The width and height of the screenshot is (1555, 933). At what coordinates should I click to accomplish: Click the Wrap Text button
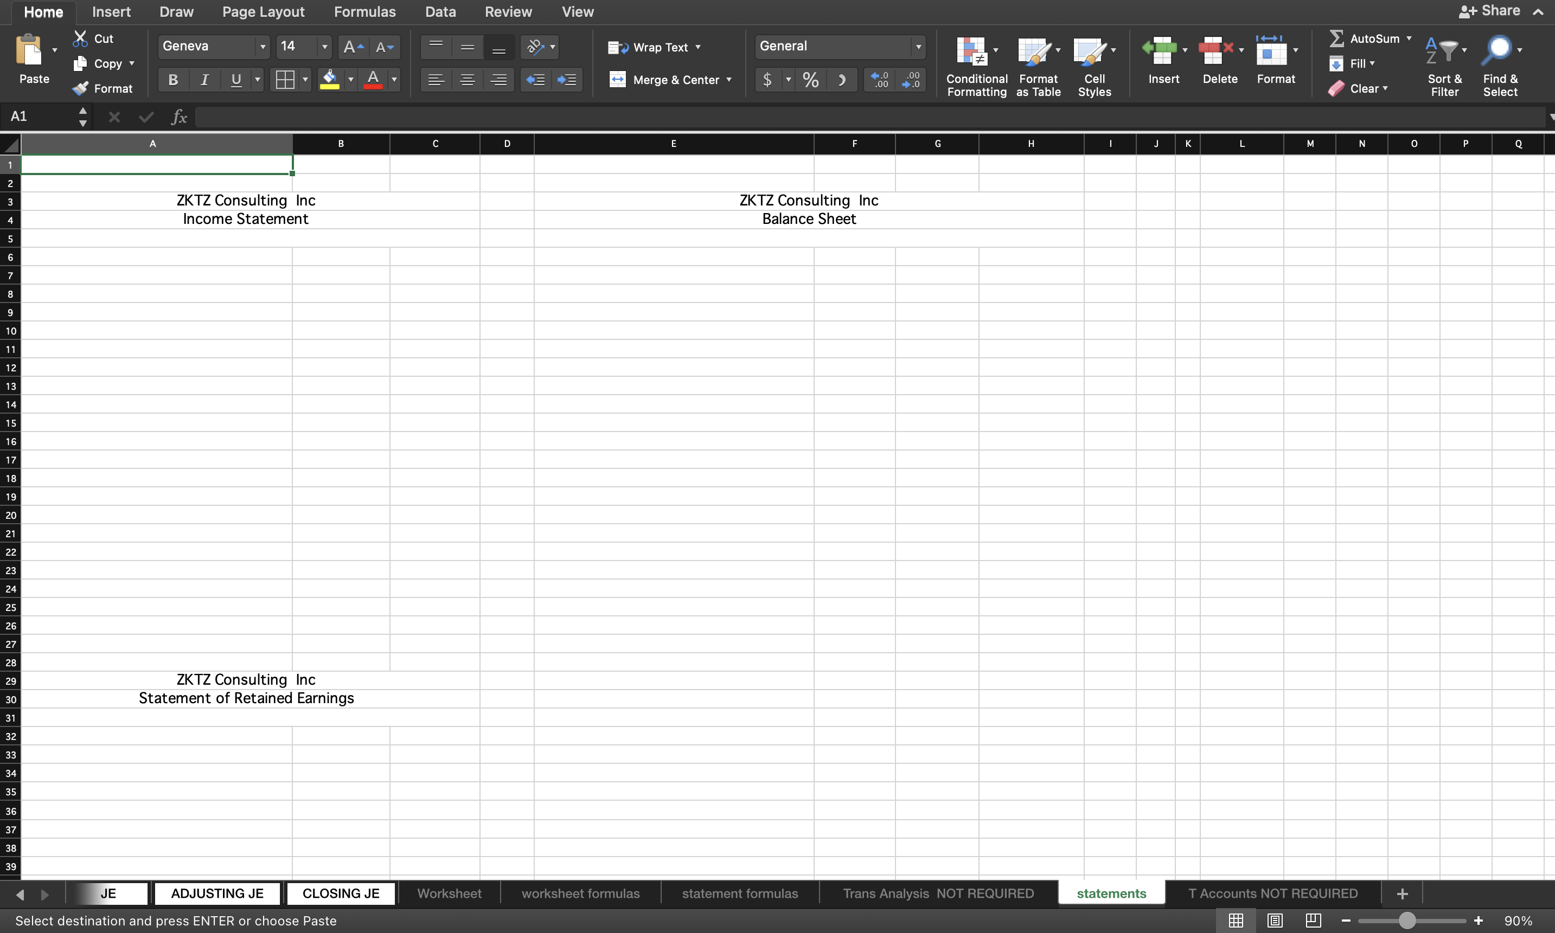654,47
